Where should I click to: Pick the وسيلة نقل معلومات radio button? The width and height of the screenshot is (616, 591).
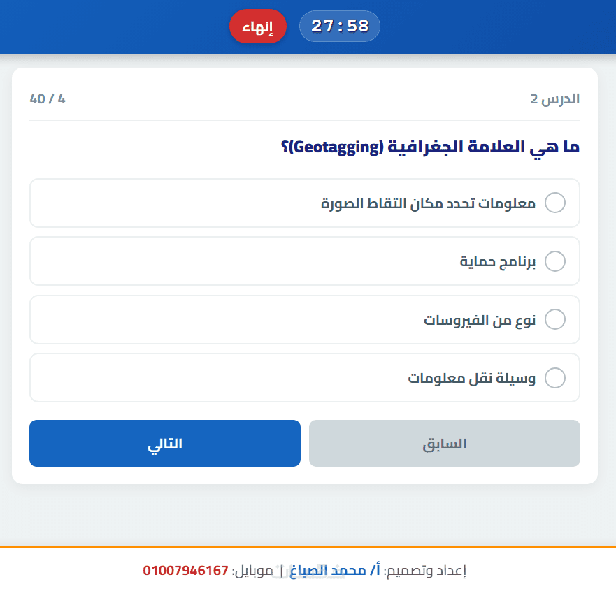[x=554, y=378]
